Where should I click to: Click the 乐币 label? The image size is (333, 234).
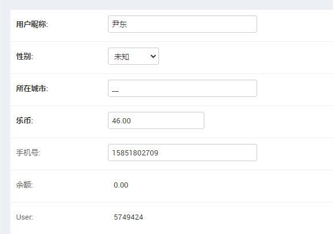click(25, 120)
